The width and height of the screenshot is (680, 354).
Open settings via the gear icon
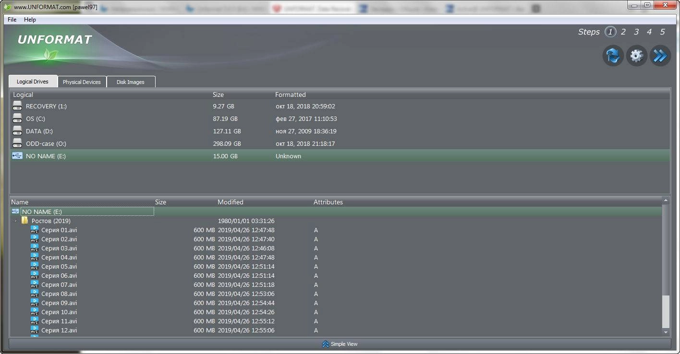coord(636,56)
